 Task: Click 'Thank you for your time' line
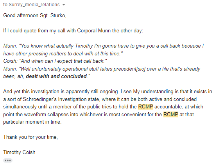(x=30, y=137)
